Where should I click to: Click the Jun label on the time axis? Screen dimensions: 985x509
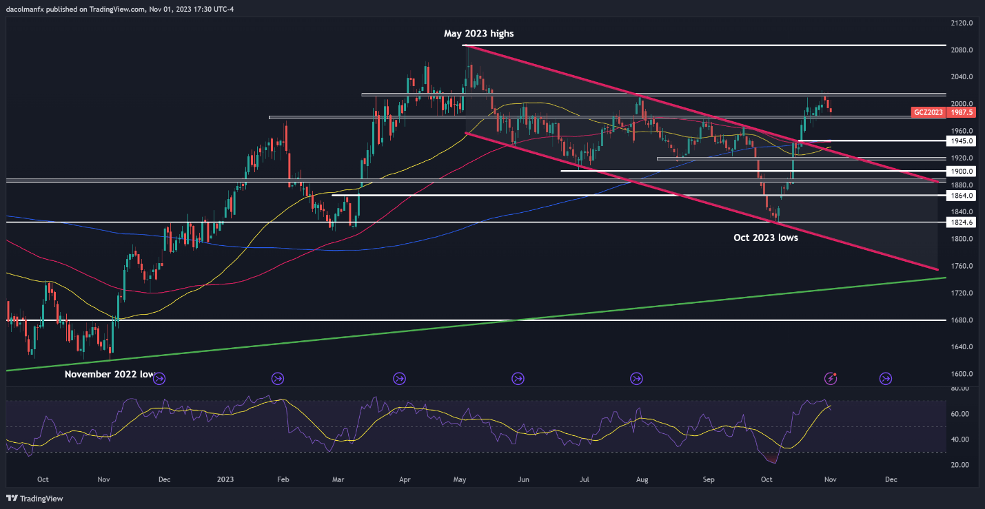523,479
